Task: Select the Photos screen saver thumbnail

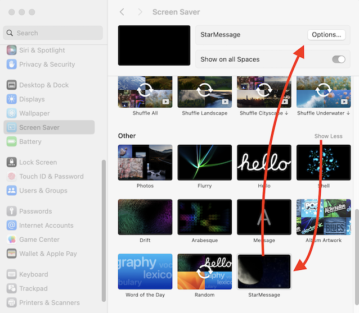Action: pos(145,162)
